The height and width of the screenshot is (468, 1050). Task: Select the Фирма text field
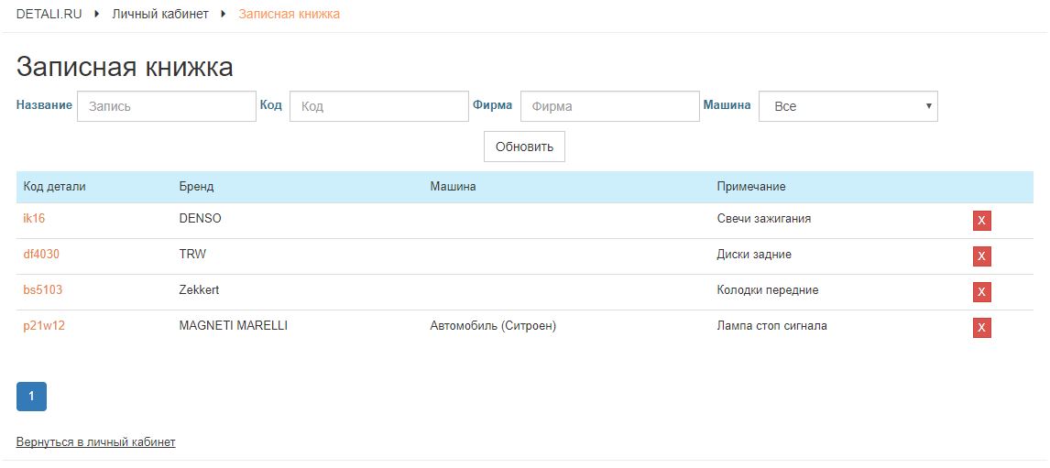tap(609, 106)
